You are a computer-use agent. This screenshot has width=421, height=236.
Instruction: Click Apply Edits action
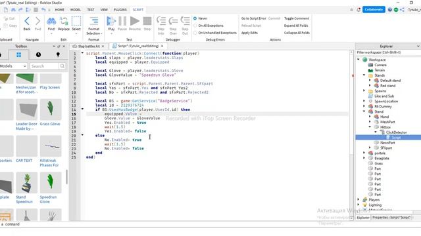tap(249, 33)
